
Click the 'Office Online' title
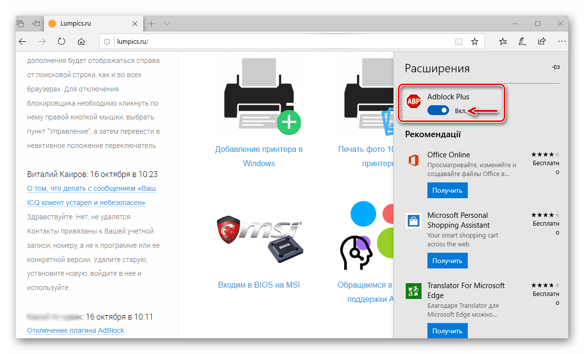[x=449, y=155]
